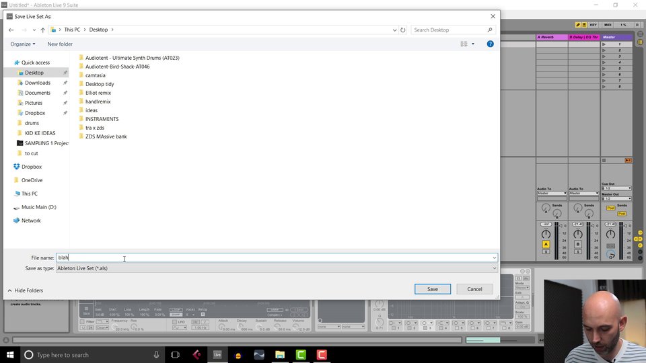
Task: Open recent locations dropdown arrow
Action: point(34,30)
